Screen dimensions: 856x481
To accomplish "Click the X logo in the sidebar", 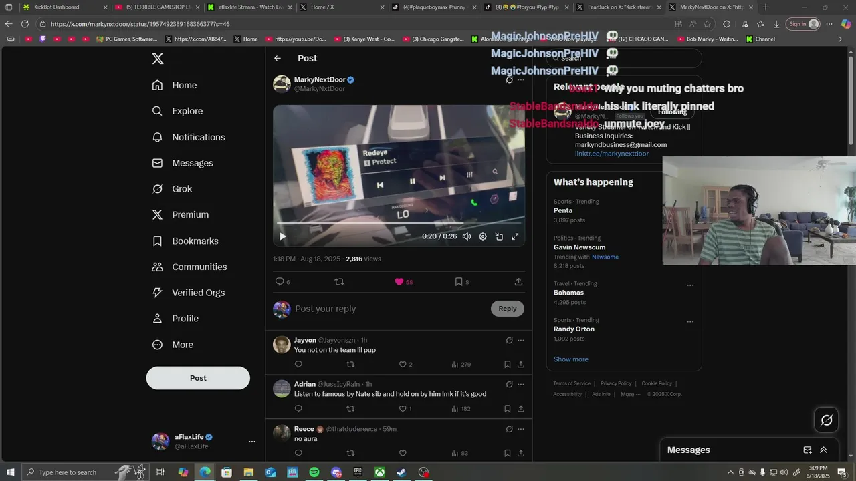I will [158, 59].
